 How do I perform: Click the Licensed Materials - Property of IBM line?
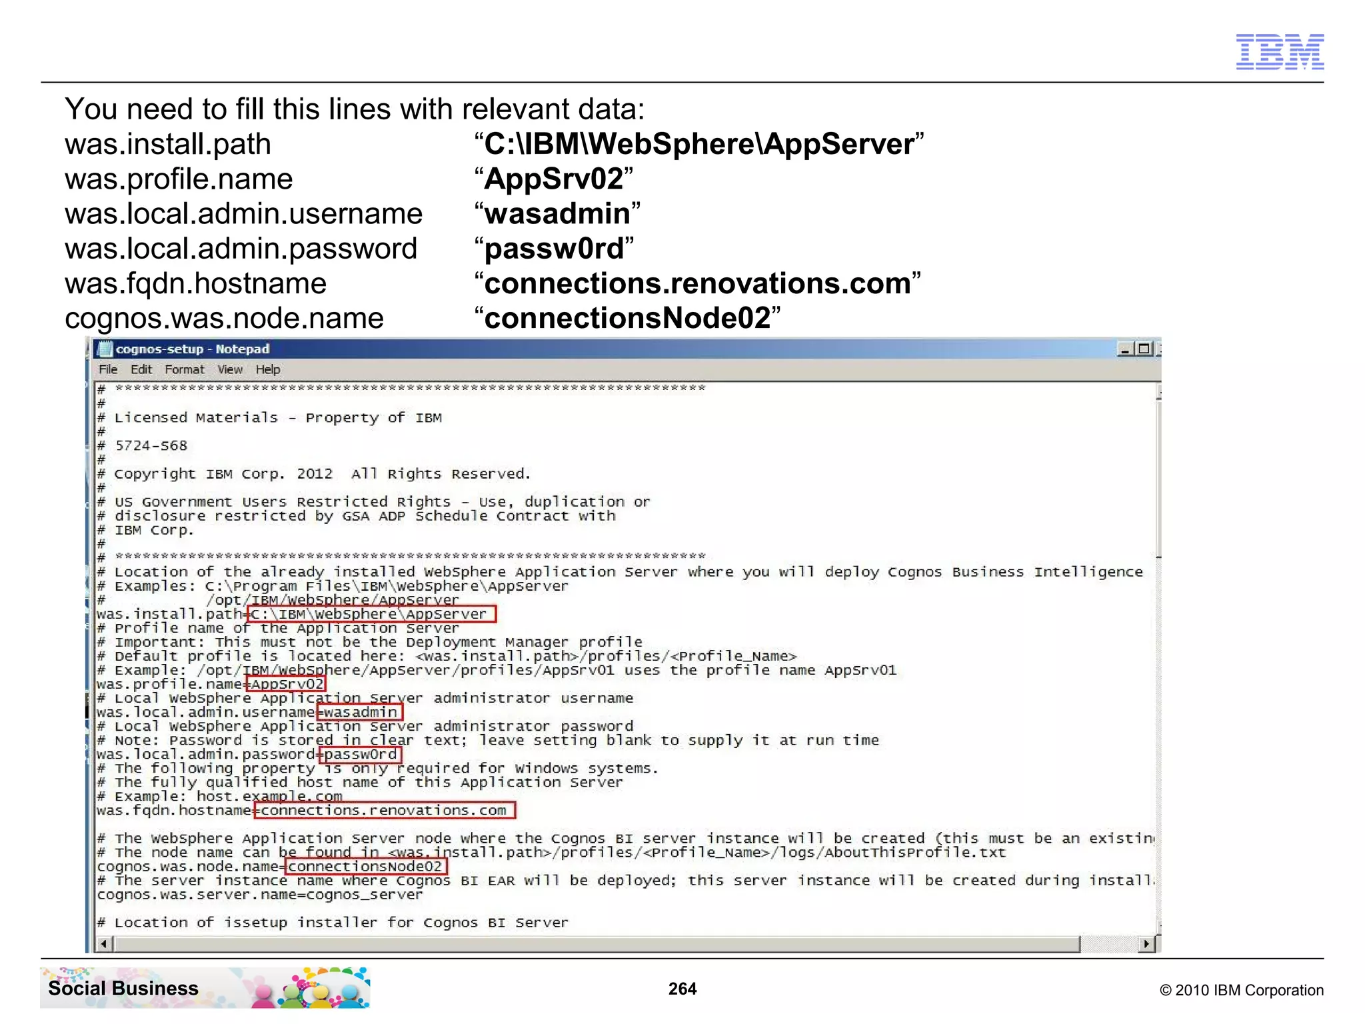[x=270, y=418]
